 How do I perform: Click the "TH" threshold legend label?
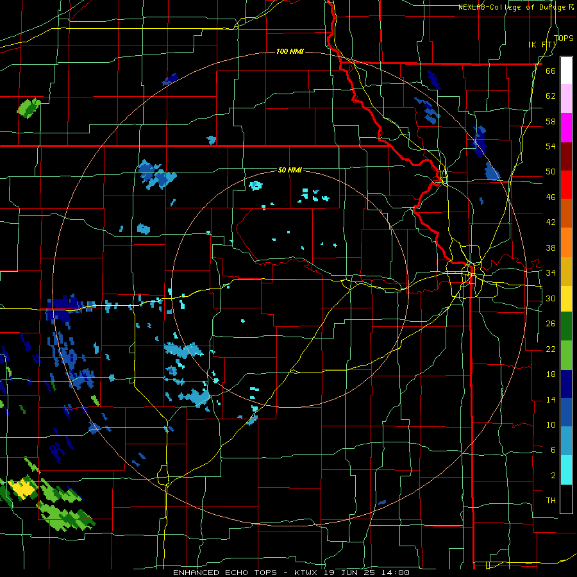click(x=551, y=501)
